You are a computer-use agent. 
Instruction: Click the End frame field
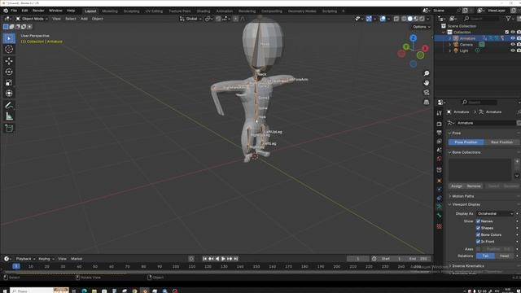(418, 259)
